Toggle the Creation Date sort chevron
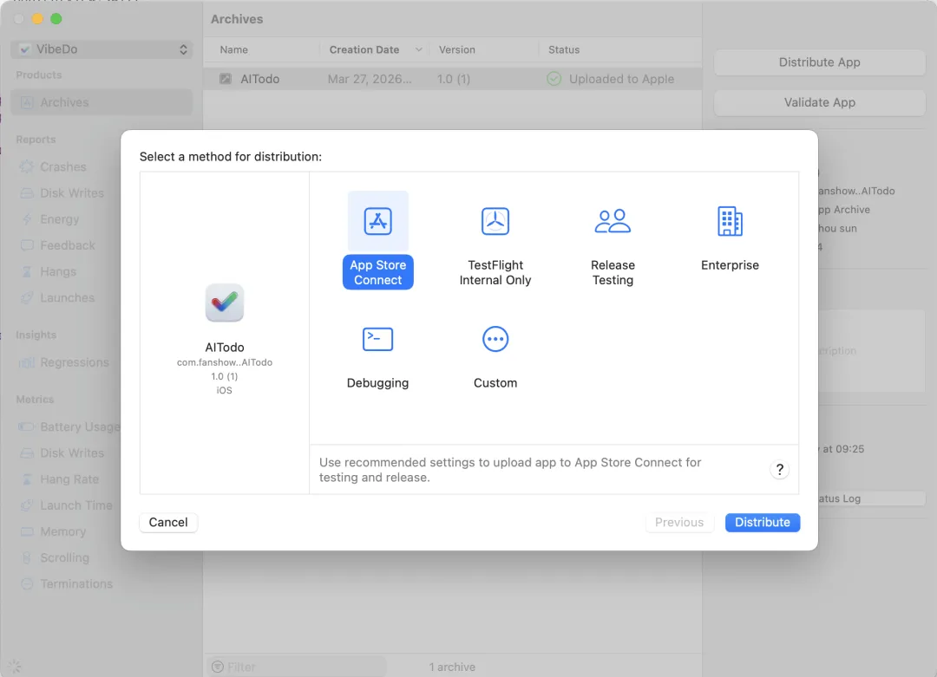Image resolution: width=937 pixels, height=677 pixels. coord(419,49)
